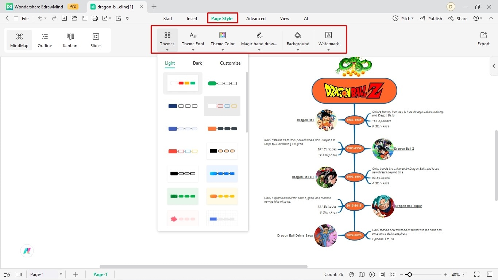Open the 40% zoom level dropdown

pos(458,275)
